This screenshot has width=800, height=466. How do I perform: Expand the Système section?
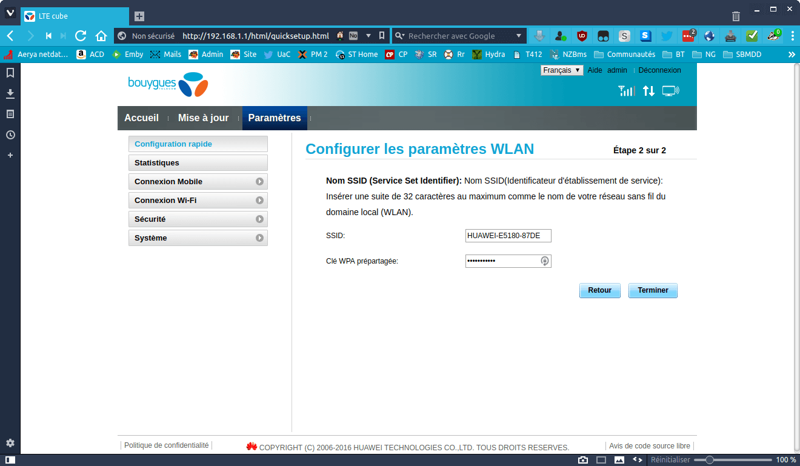tap(198, 238)
